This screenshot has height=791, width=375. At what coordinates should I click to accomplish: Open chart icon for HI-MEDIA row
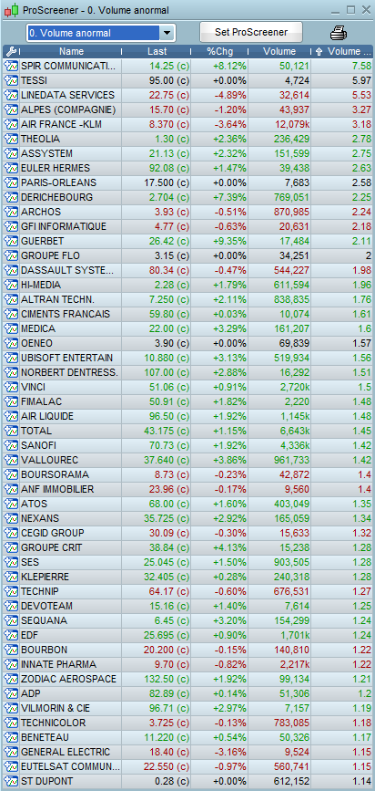[11, 285]
